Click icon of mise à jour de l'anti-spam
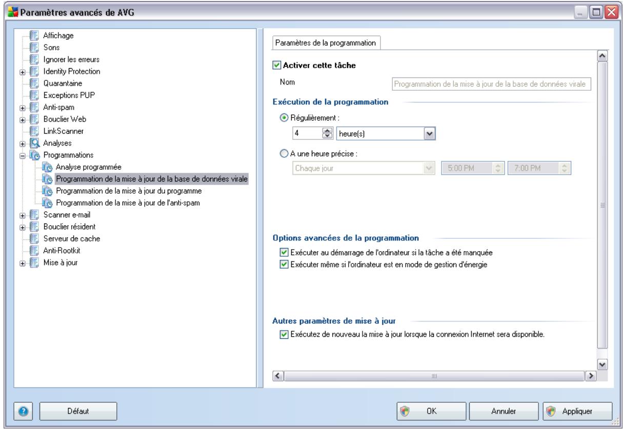This screenshot has height=429, width=623. pyautogui.click(x=47, y=203)
